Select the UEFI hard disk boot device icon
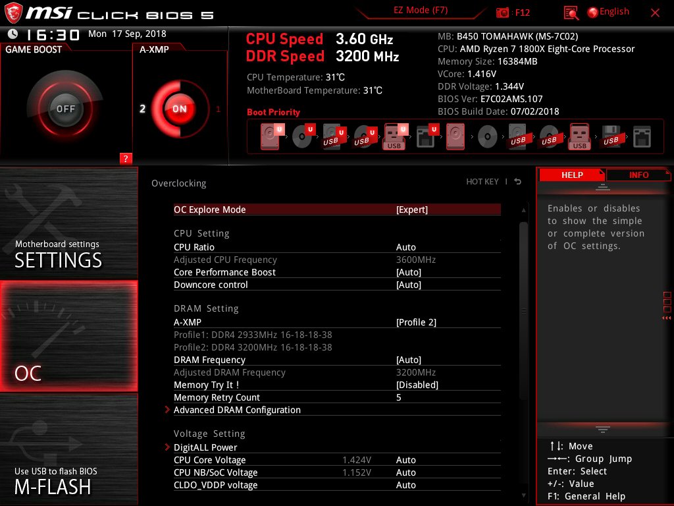 click(271, 136)
